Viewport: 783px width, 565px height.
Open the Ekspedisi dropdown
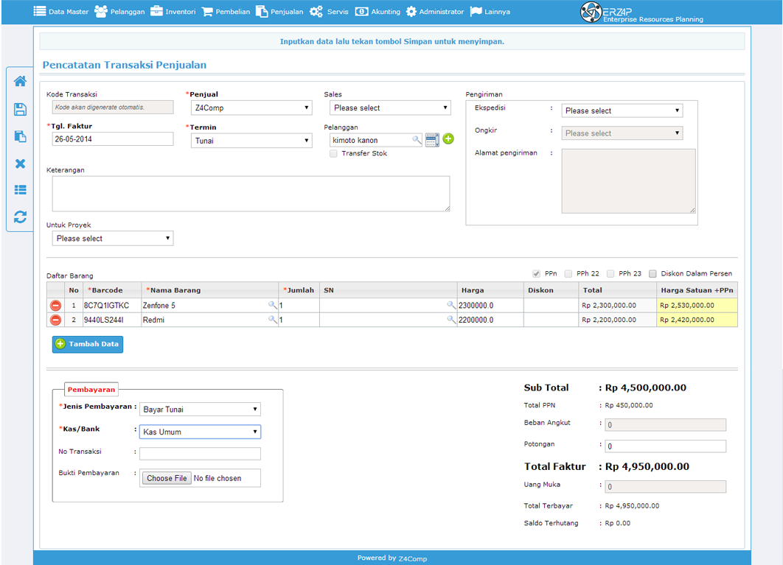pyautogui.click(x=622, y=110)
